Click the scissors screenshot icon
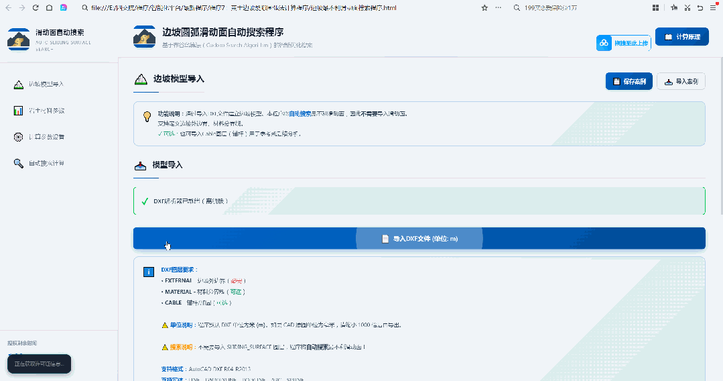Image resolution: width=723 pixels, height=381 pixels. tap(687, 8)
